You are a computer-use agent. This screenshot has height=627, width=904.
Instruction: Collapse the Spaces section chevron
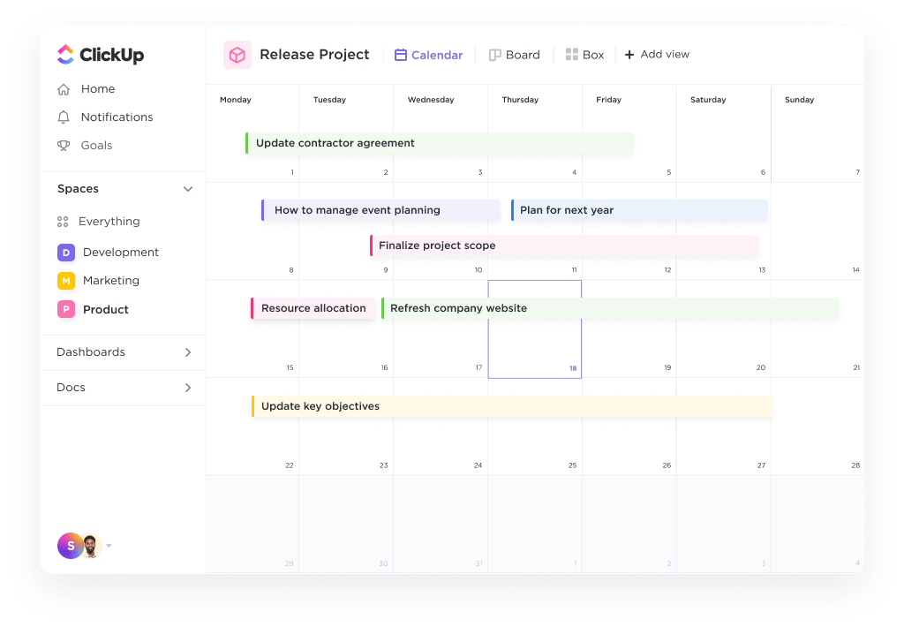pyautogui.click(x=187, y=188)
